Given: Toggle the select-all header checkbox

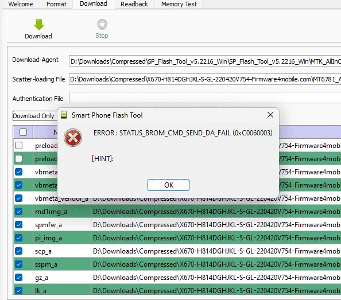Looking at the screenshot, I should point(24,132).
